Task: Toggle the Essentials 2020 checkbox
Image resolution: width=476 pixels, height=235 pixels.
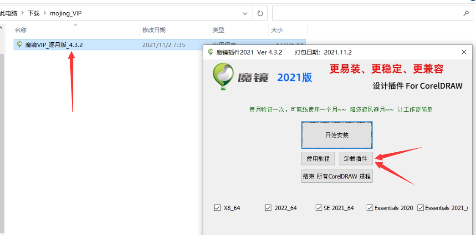Action: (370, 208)
